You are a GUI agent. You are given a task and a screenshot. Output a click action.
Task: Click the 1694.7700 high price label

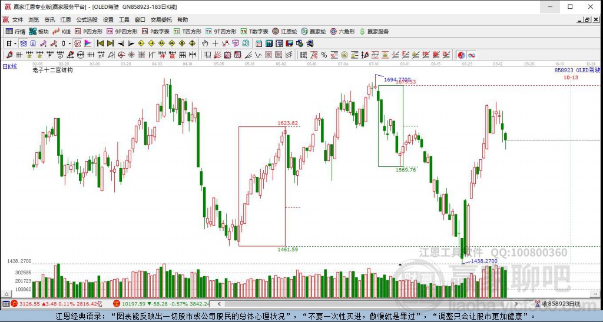pyautogui.click(x=397, y=79)
